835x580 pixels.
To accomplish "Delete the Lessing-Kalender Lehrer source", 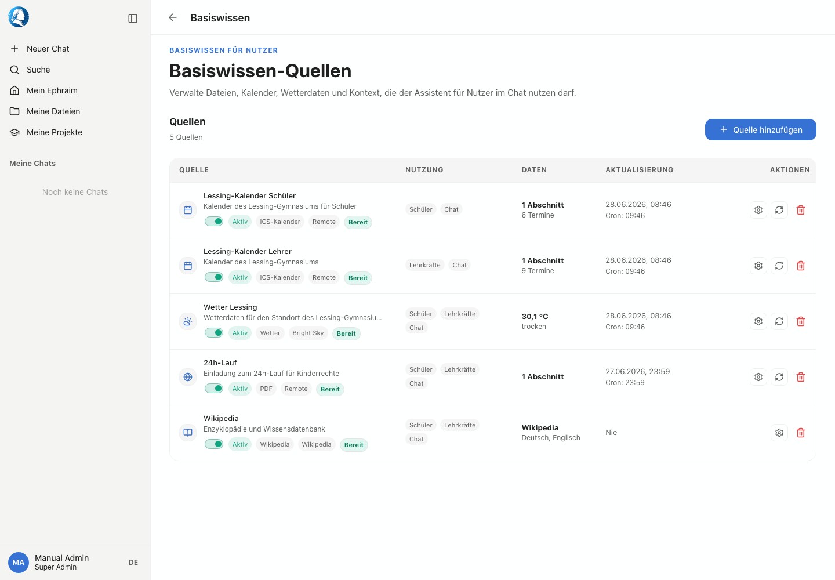I will click(801, 266).
